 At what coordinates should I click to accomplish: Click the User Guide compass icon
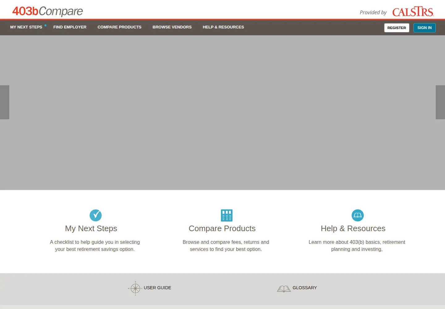(x=135, y=288)
